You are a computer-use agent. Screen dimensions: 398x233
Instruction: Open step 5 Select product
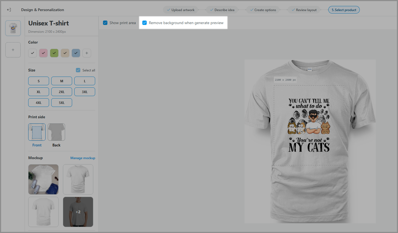click(344, 10)
